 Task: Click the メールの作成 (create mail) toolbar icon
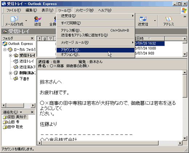coord(14,21)
